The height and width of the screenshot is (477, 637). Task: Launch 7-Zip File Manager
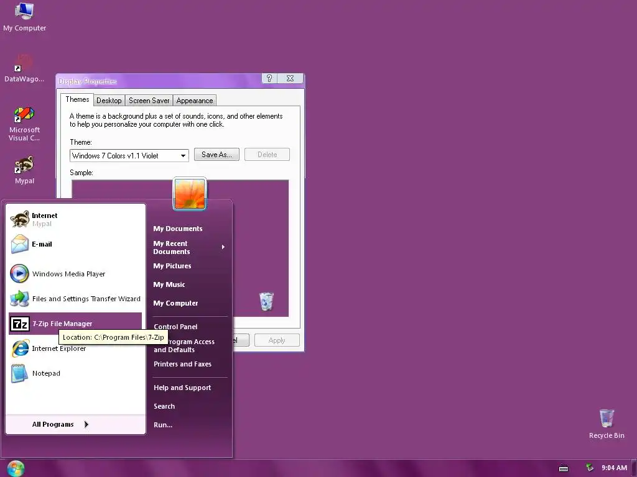pyautogui.click(x=75, y=323)
